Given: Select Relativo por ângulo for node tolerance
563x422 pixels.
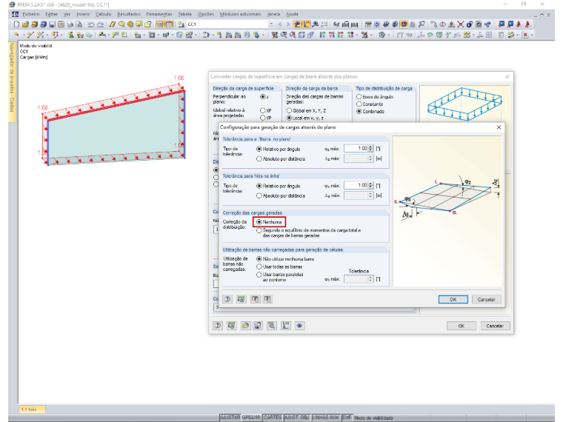Looking at the screenshot, I should [x=259, y=186].
